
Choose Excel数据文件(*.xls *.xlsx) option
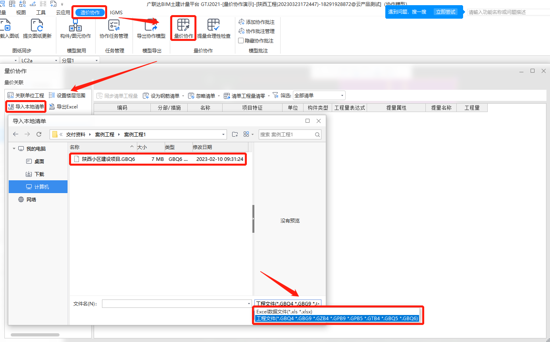click(x=337, y=312)
